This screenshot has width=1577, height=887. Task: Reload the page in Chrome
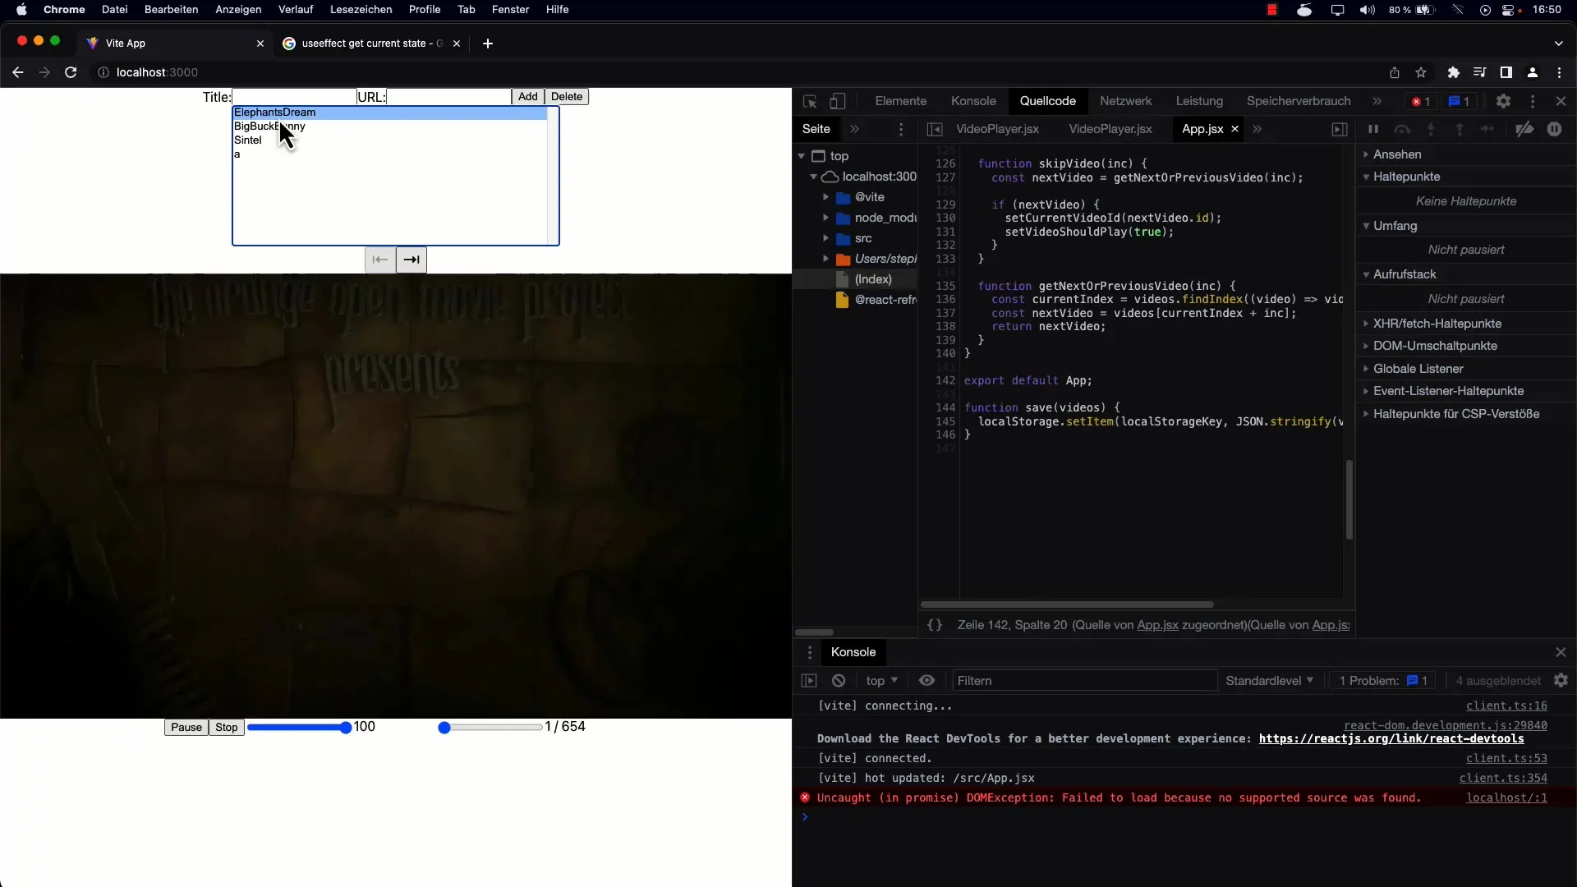(71, 72)
